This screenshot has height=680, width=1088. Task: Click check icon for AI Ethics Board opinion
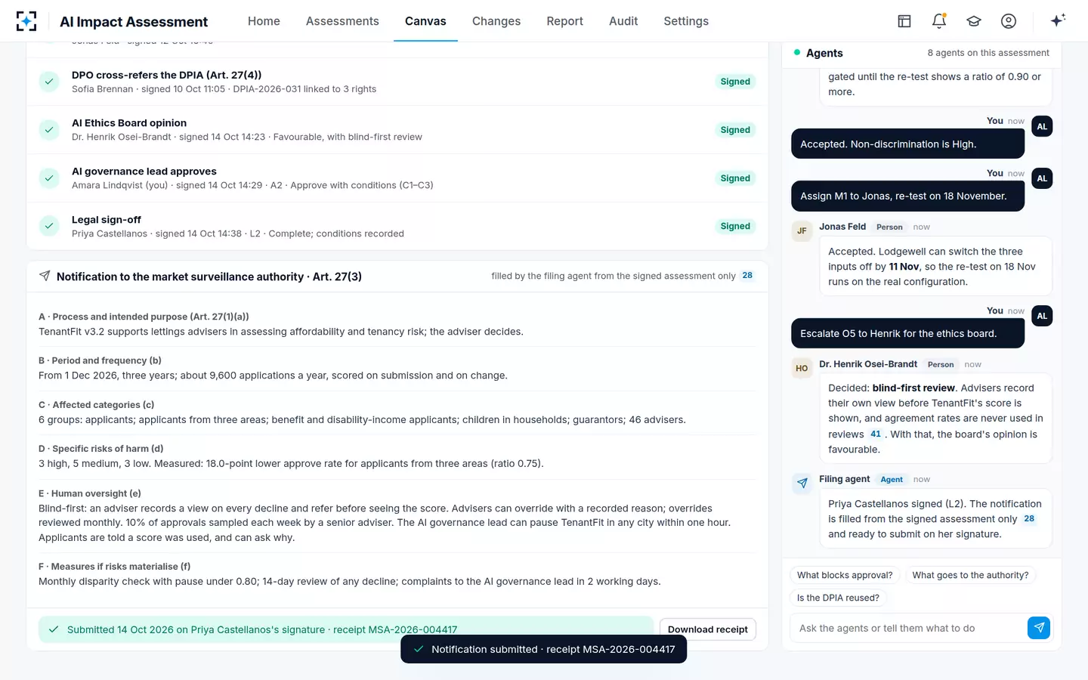pyautogui.click(x=49, y=130)
